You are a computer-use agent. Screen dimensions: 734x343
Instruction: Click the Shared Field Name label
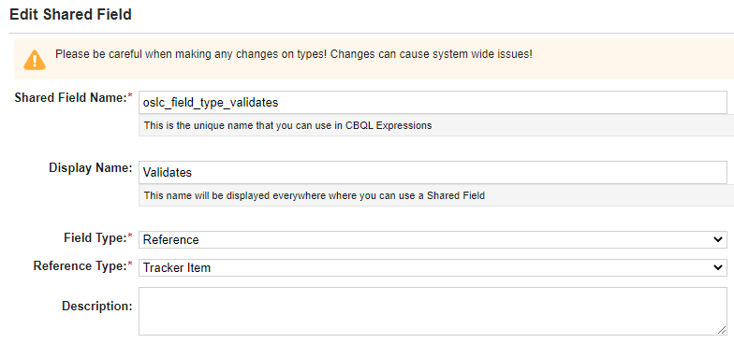[x=71, y=97]
